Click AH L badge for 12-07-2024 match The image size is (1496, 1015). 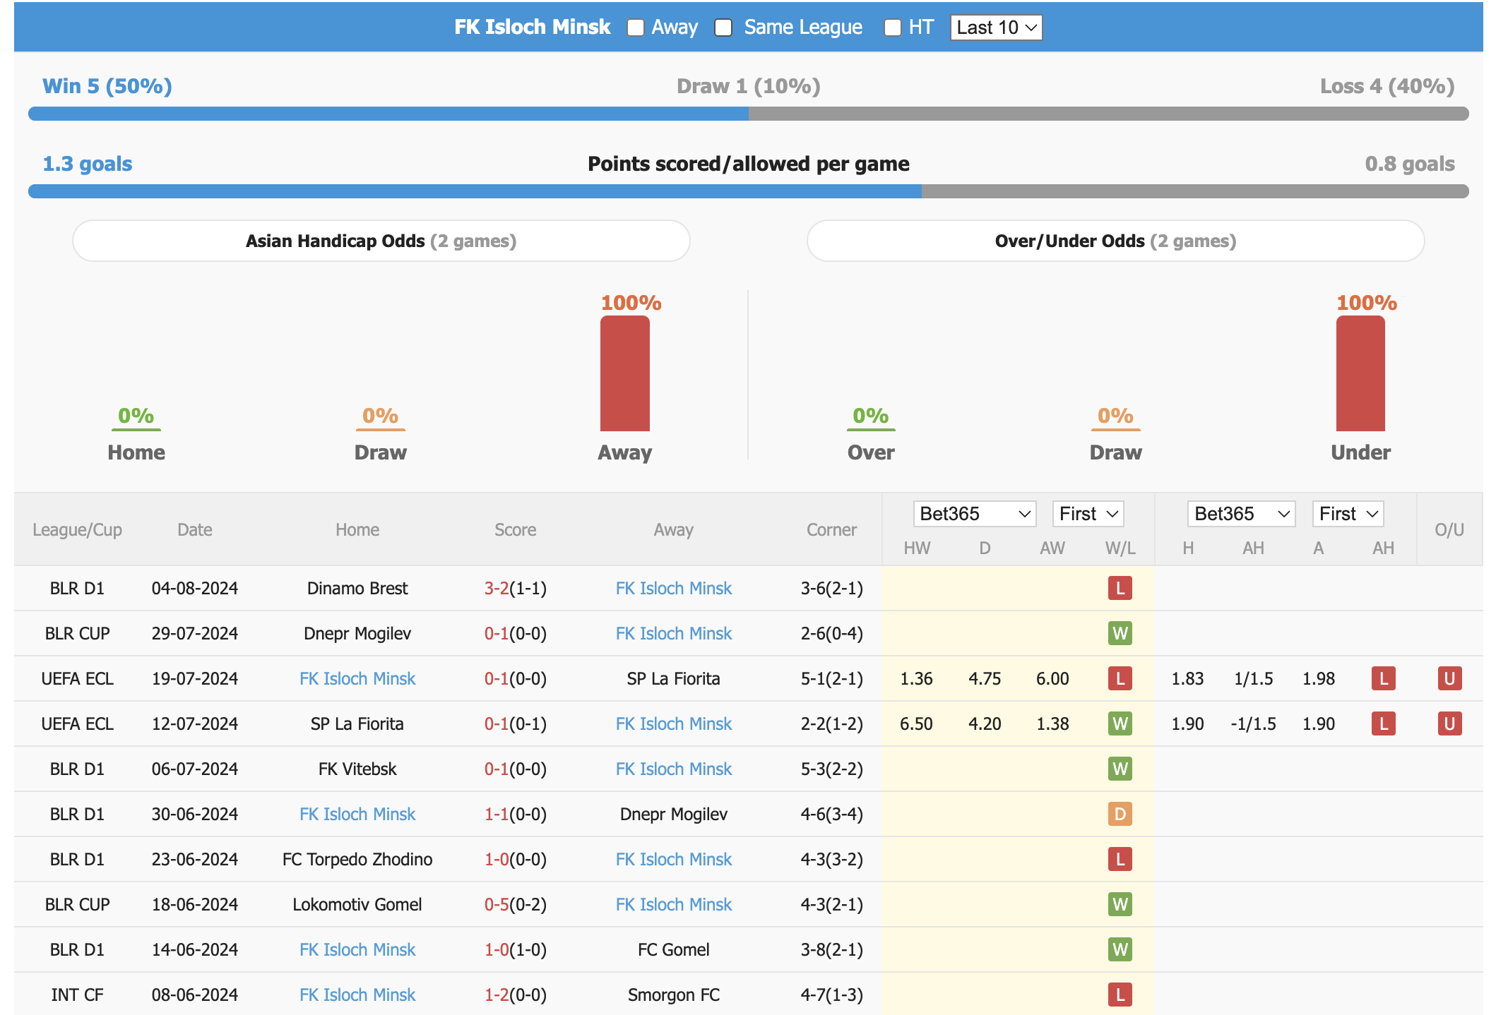coord(1383,723)
